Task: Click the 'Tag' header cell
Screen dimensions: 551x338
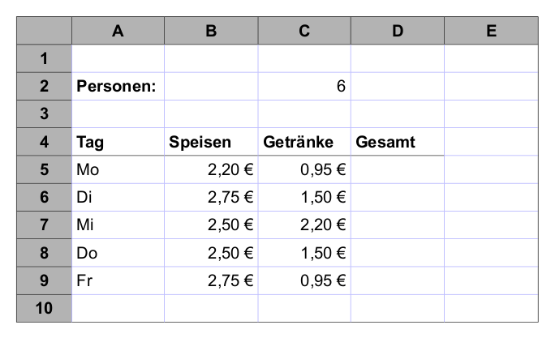Action: (118, 142)
